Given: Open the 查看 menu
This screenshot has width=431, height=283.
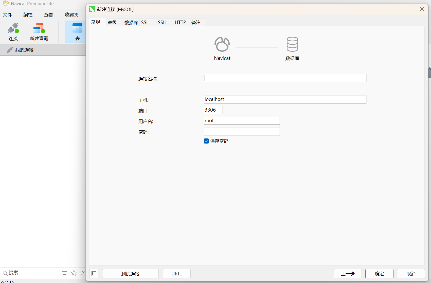Looking at the screenshot, I should point(48,15).
